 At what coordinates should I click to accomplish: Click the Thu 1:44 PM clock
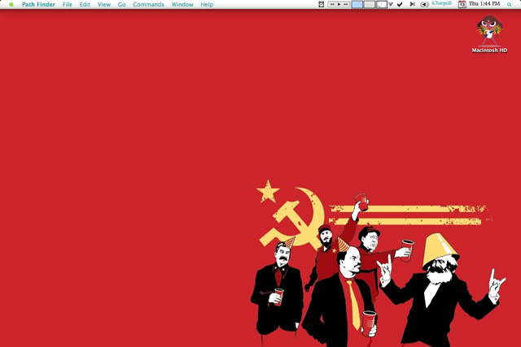(x=484, y=3)
